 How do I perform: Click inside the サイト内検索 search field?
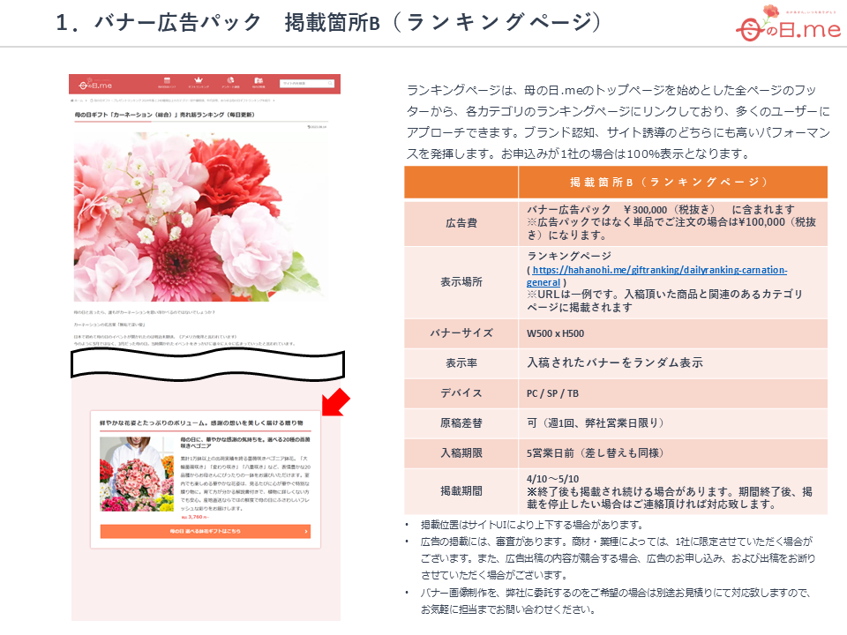(300, 81)
